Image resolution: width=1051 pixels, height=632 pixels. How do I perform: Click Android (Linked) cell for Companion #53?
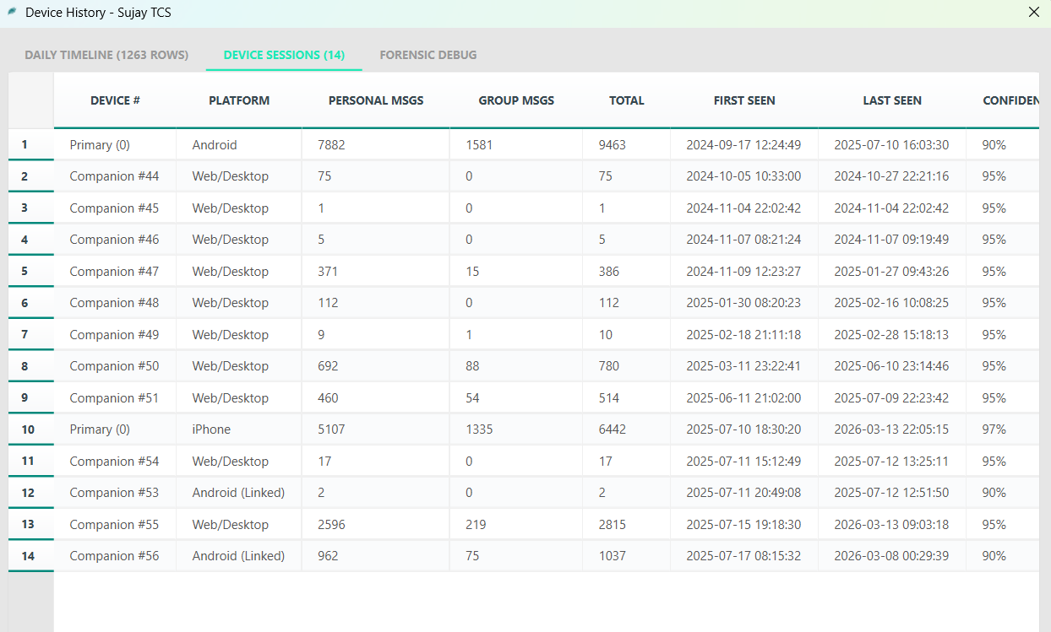pos(239,493)
